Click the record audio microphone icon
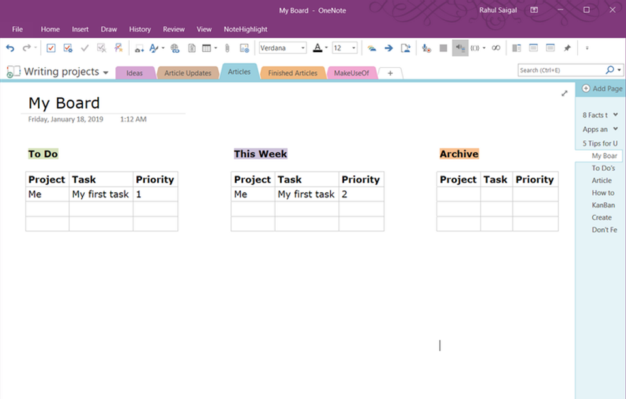 [x=426, y=48]
